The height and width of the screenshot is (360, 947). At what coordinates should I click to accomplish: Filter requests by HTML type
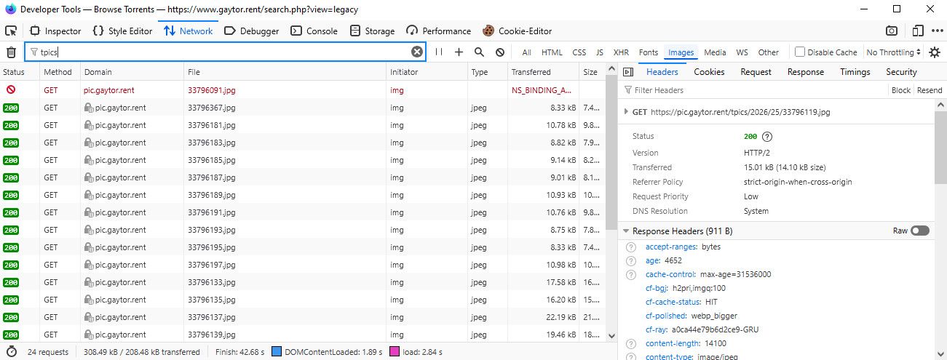tap(552, 52)
